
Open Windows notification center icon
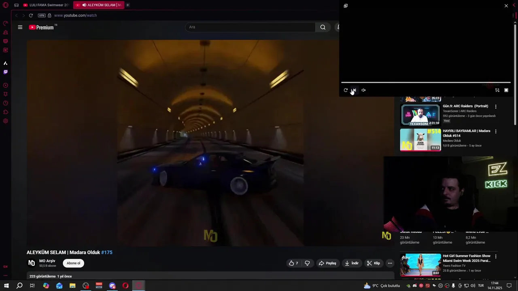(x=510, y=286)
